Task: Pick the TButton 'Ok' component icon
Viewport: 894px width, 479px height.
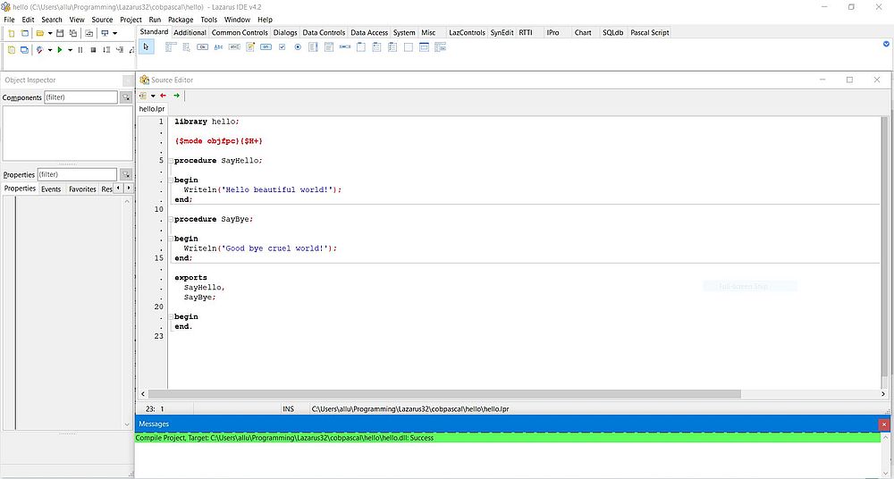Action: tap(202, 47)
